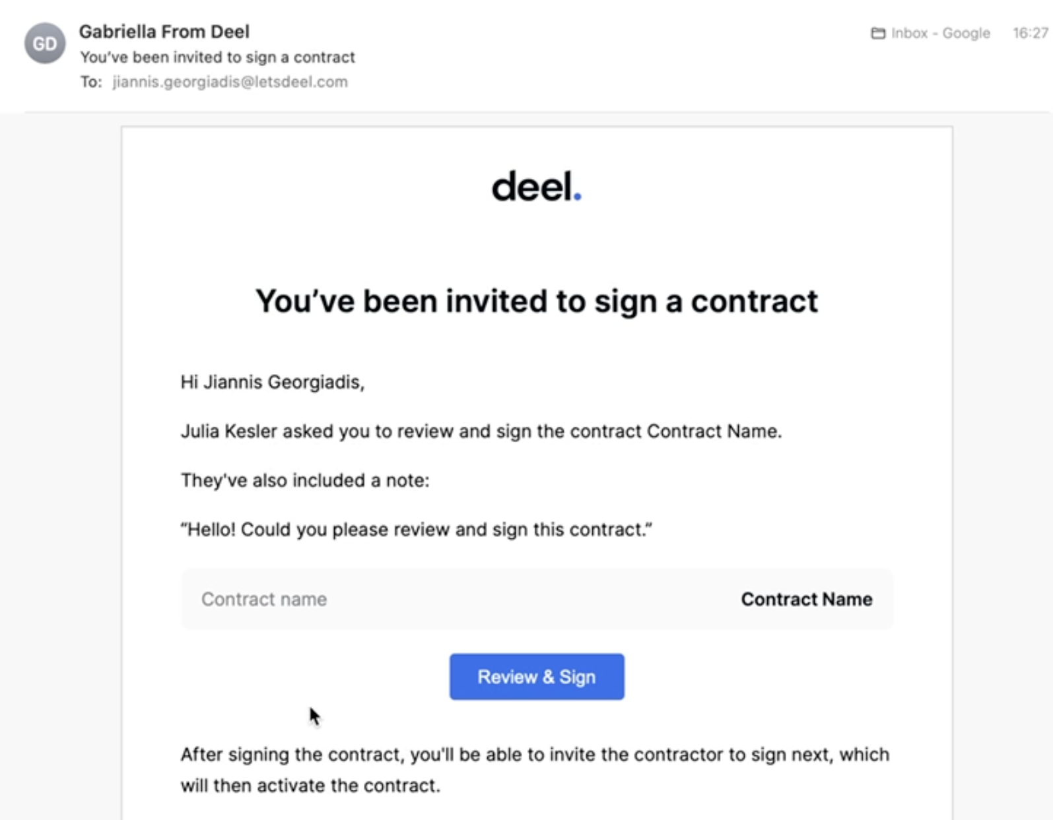Click the main heading about signing a contract
Image resolution: width=1053 pixels, height=820 pixels.
click(537, 301)
